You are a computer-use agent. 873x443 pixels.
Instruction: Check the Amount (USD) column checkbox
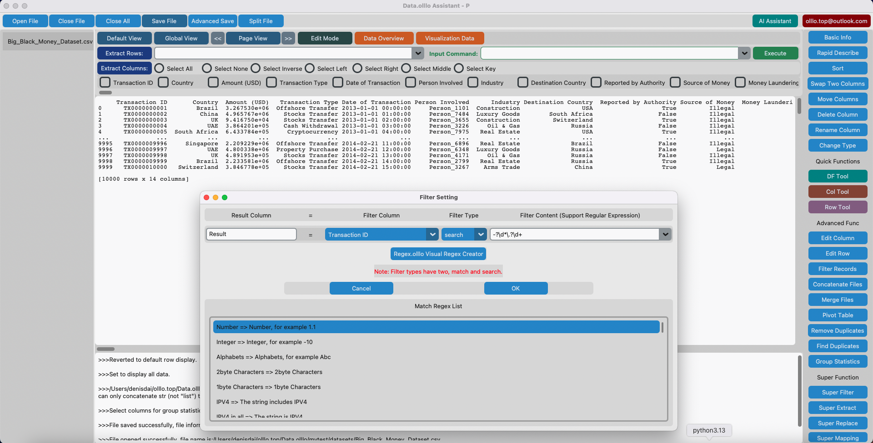point(213,83)
